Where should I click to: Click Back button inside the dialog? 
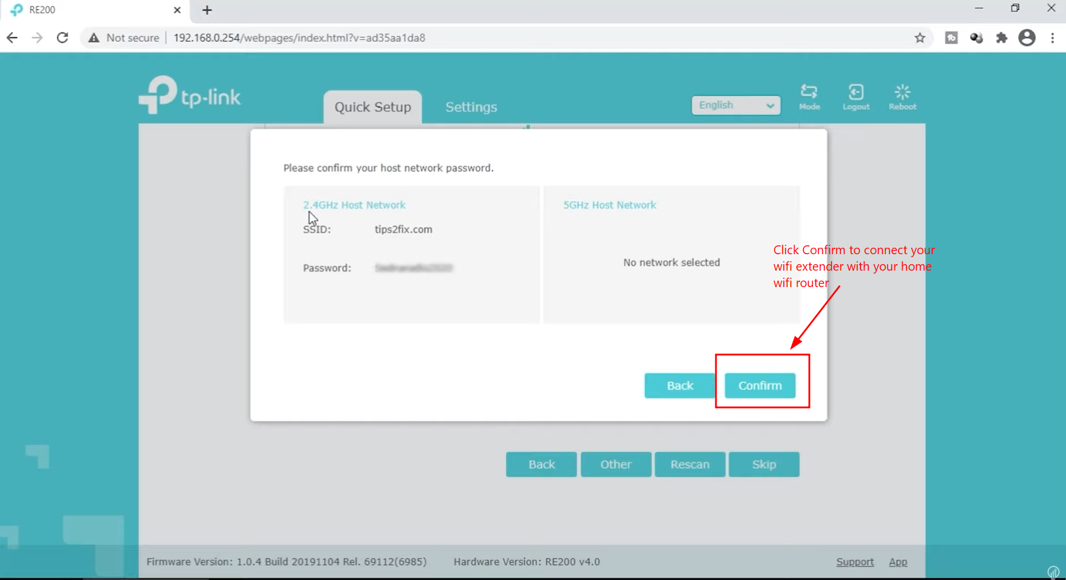pos(680,386)
